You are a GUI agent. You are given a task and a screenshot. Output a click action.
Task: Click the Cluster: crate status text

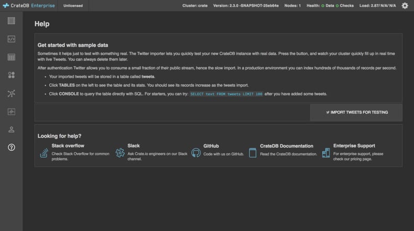pyautogui.click(x=195, y=6)
